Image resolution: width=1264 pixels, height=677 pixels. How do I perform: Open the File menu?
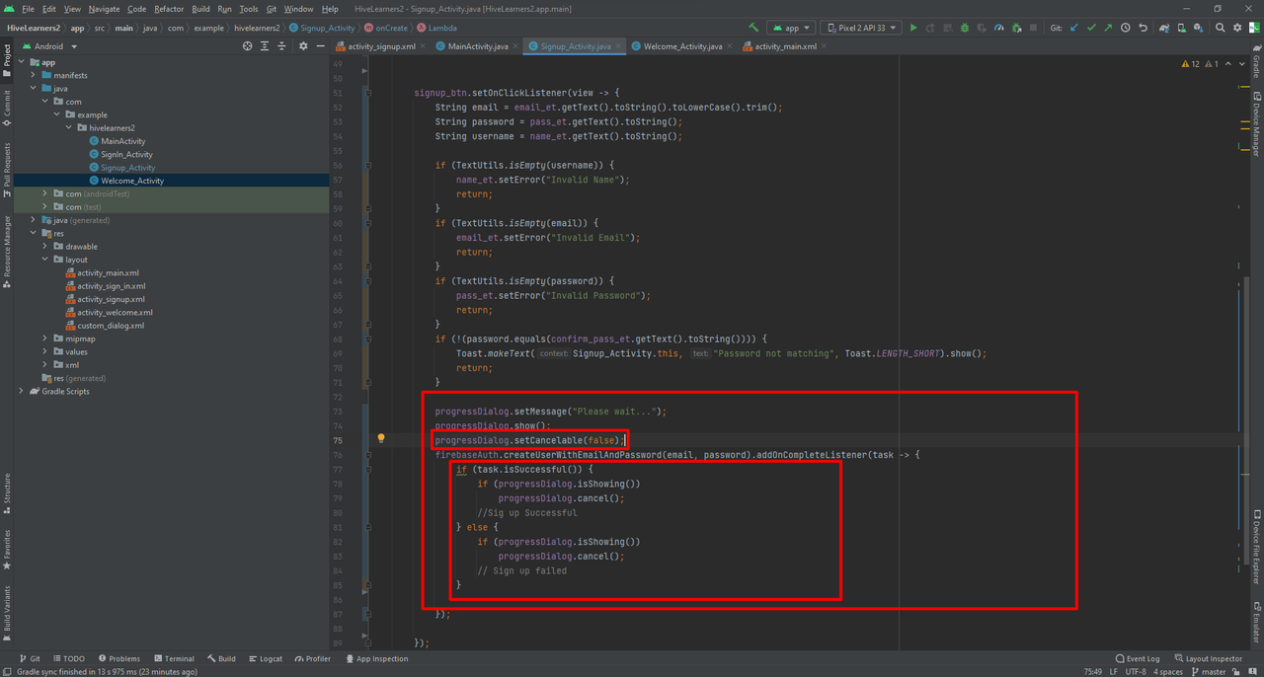pos(28,9)
